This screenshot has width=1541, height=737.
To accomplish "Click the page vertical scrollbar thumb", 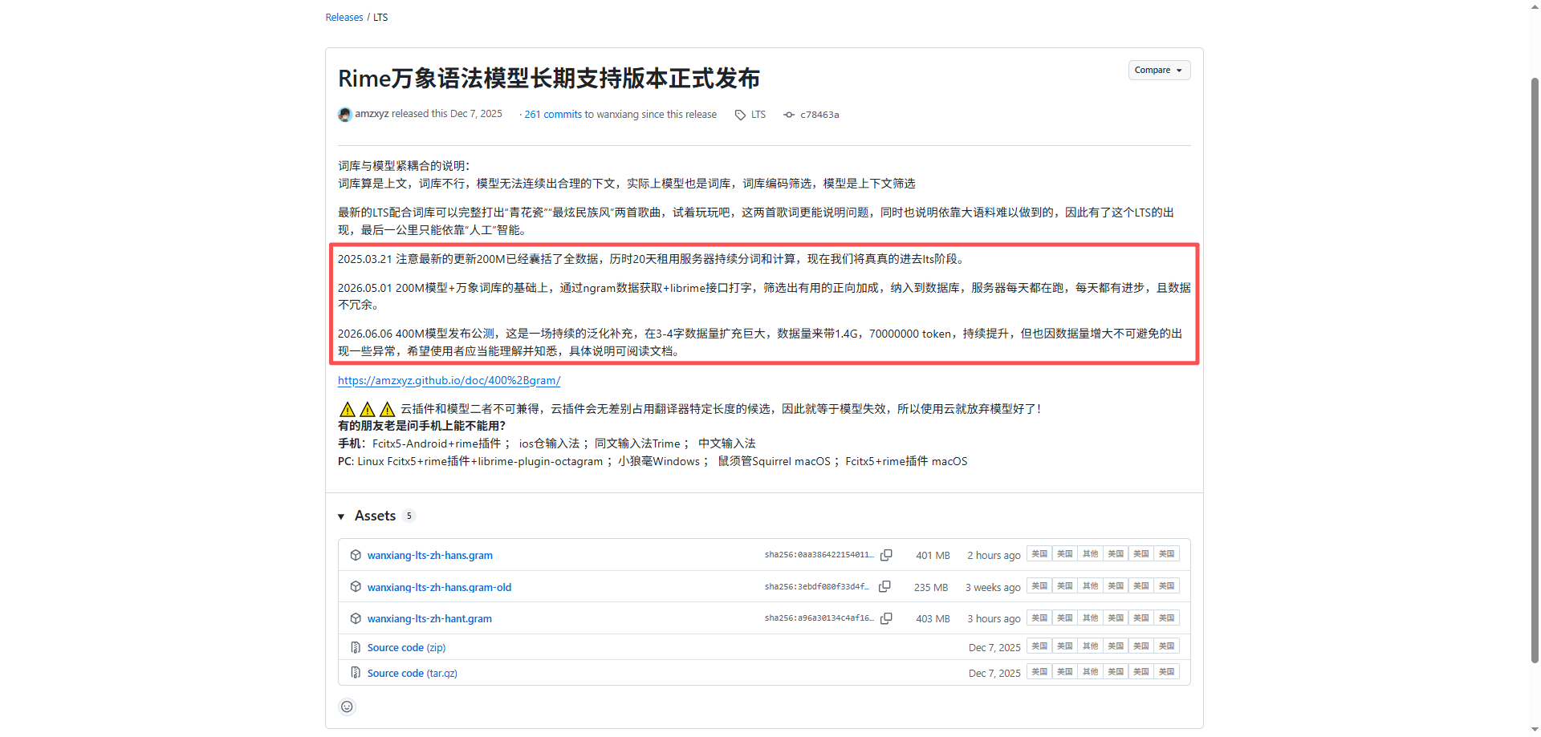I will 1535,369.
